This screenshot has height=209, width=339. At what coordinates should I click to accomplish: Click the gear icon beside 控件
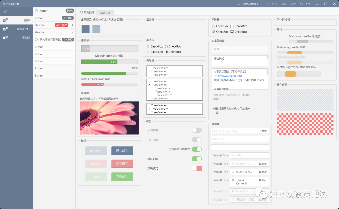click(5, 20)
